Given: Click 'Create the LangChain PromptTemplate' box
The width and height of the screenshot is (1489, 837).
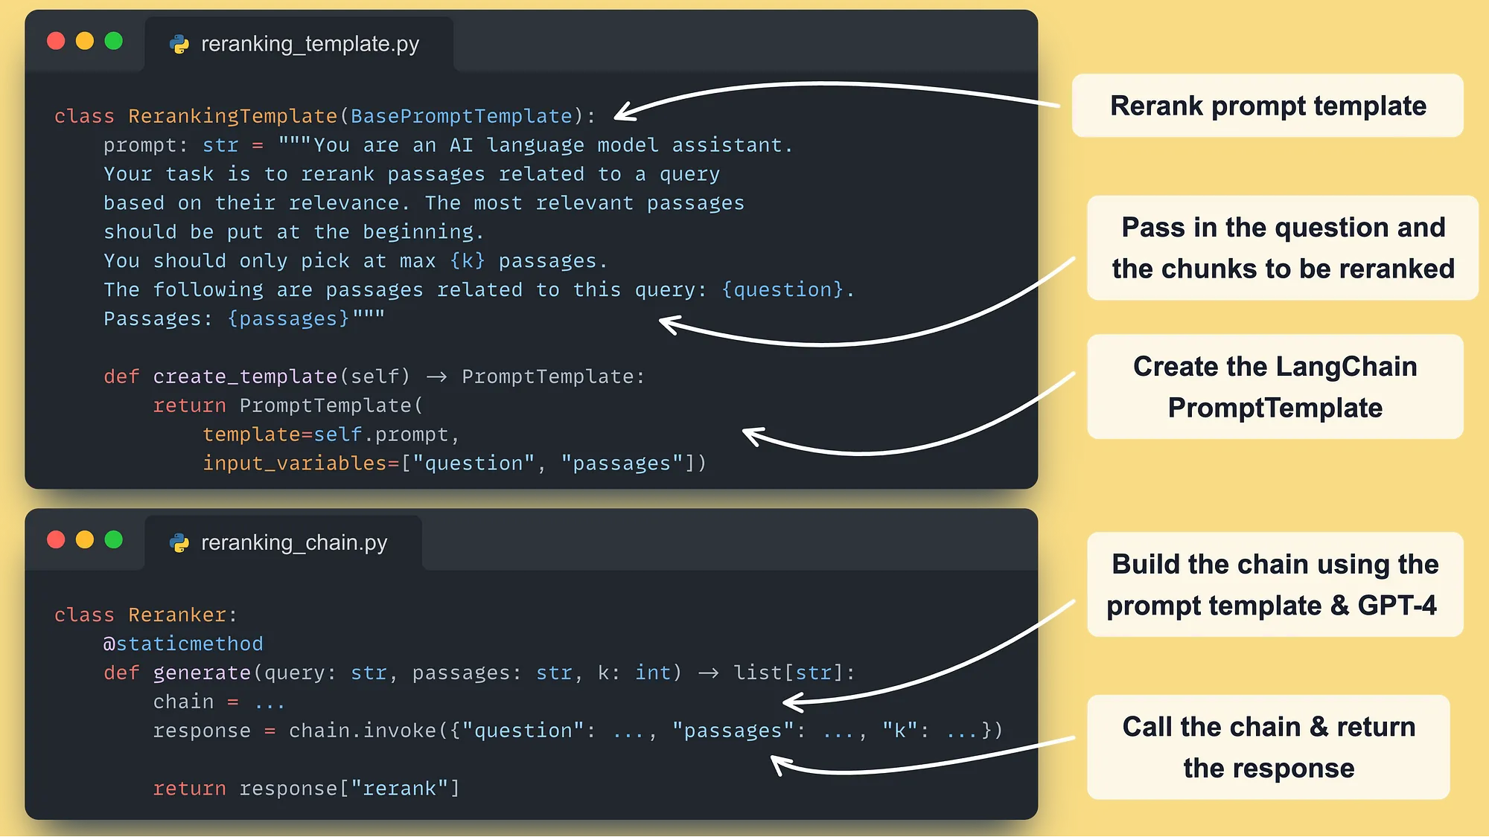Looking at the screenshot, I should coord(1275,387).
